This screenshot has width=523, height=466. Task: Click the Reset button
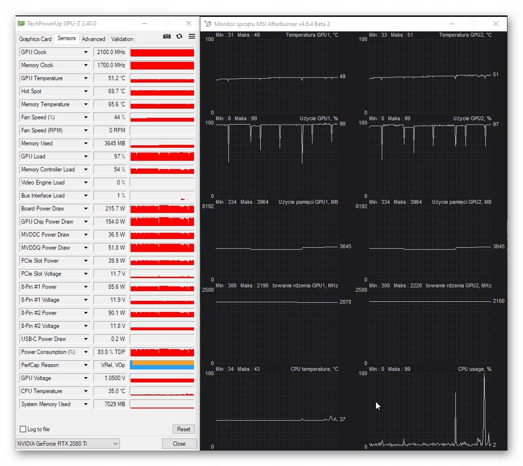pyautogui.click(x=183, y=429)
